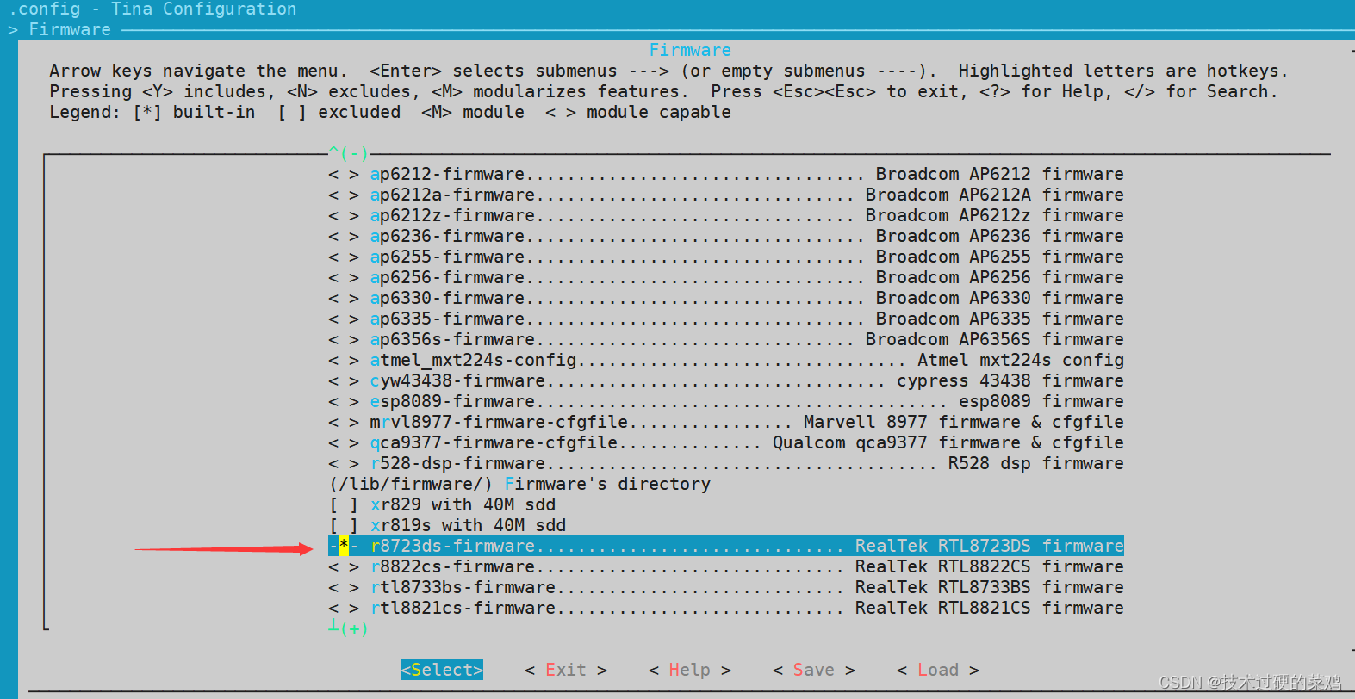This screenshot has width=1355, height=699.
Task: Click the Firmware menu title
Action: [690, 51]
